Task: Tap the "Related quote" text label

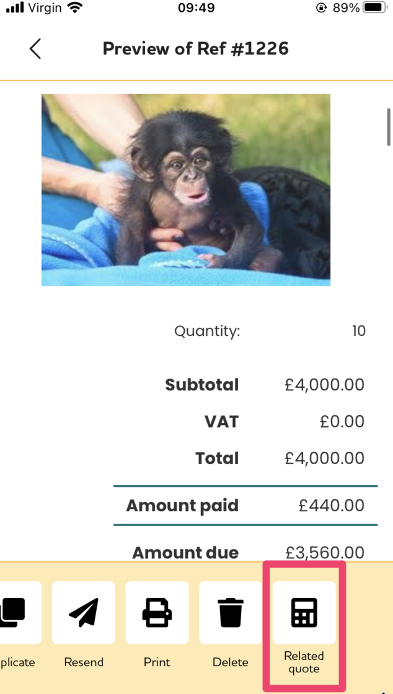Action: (304, 662)
